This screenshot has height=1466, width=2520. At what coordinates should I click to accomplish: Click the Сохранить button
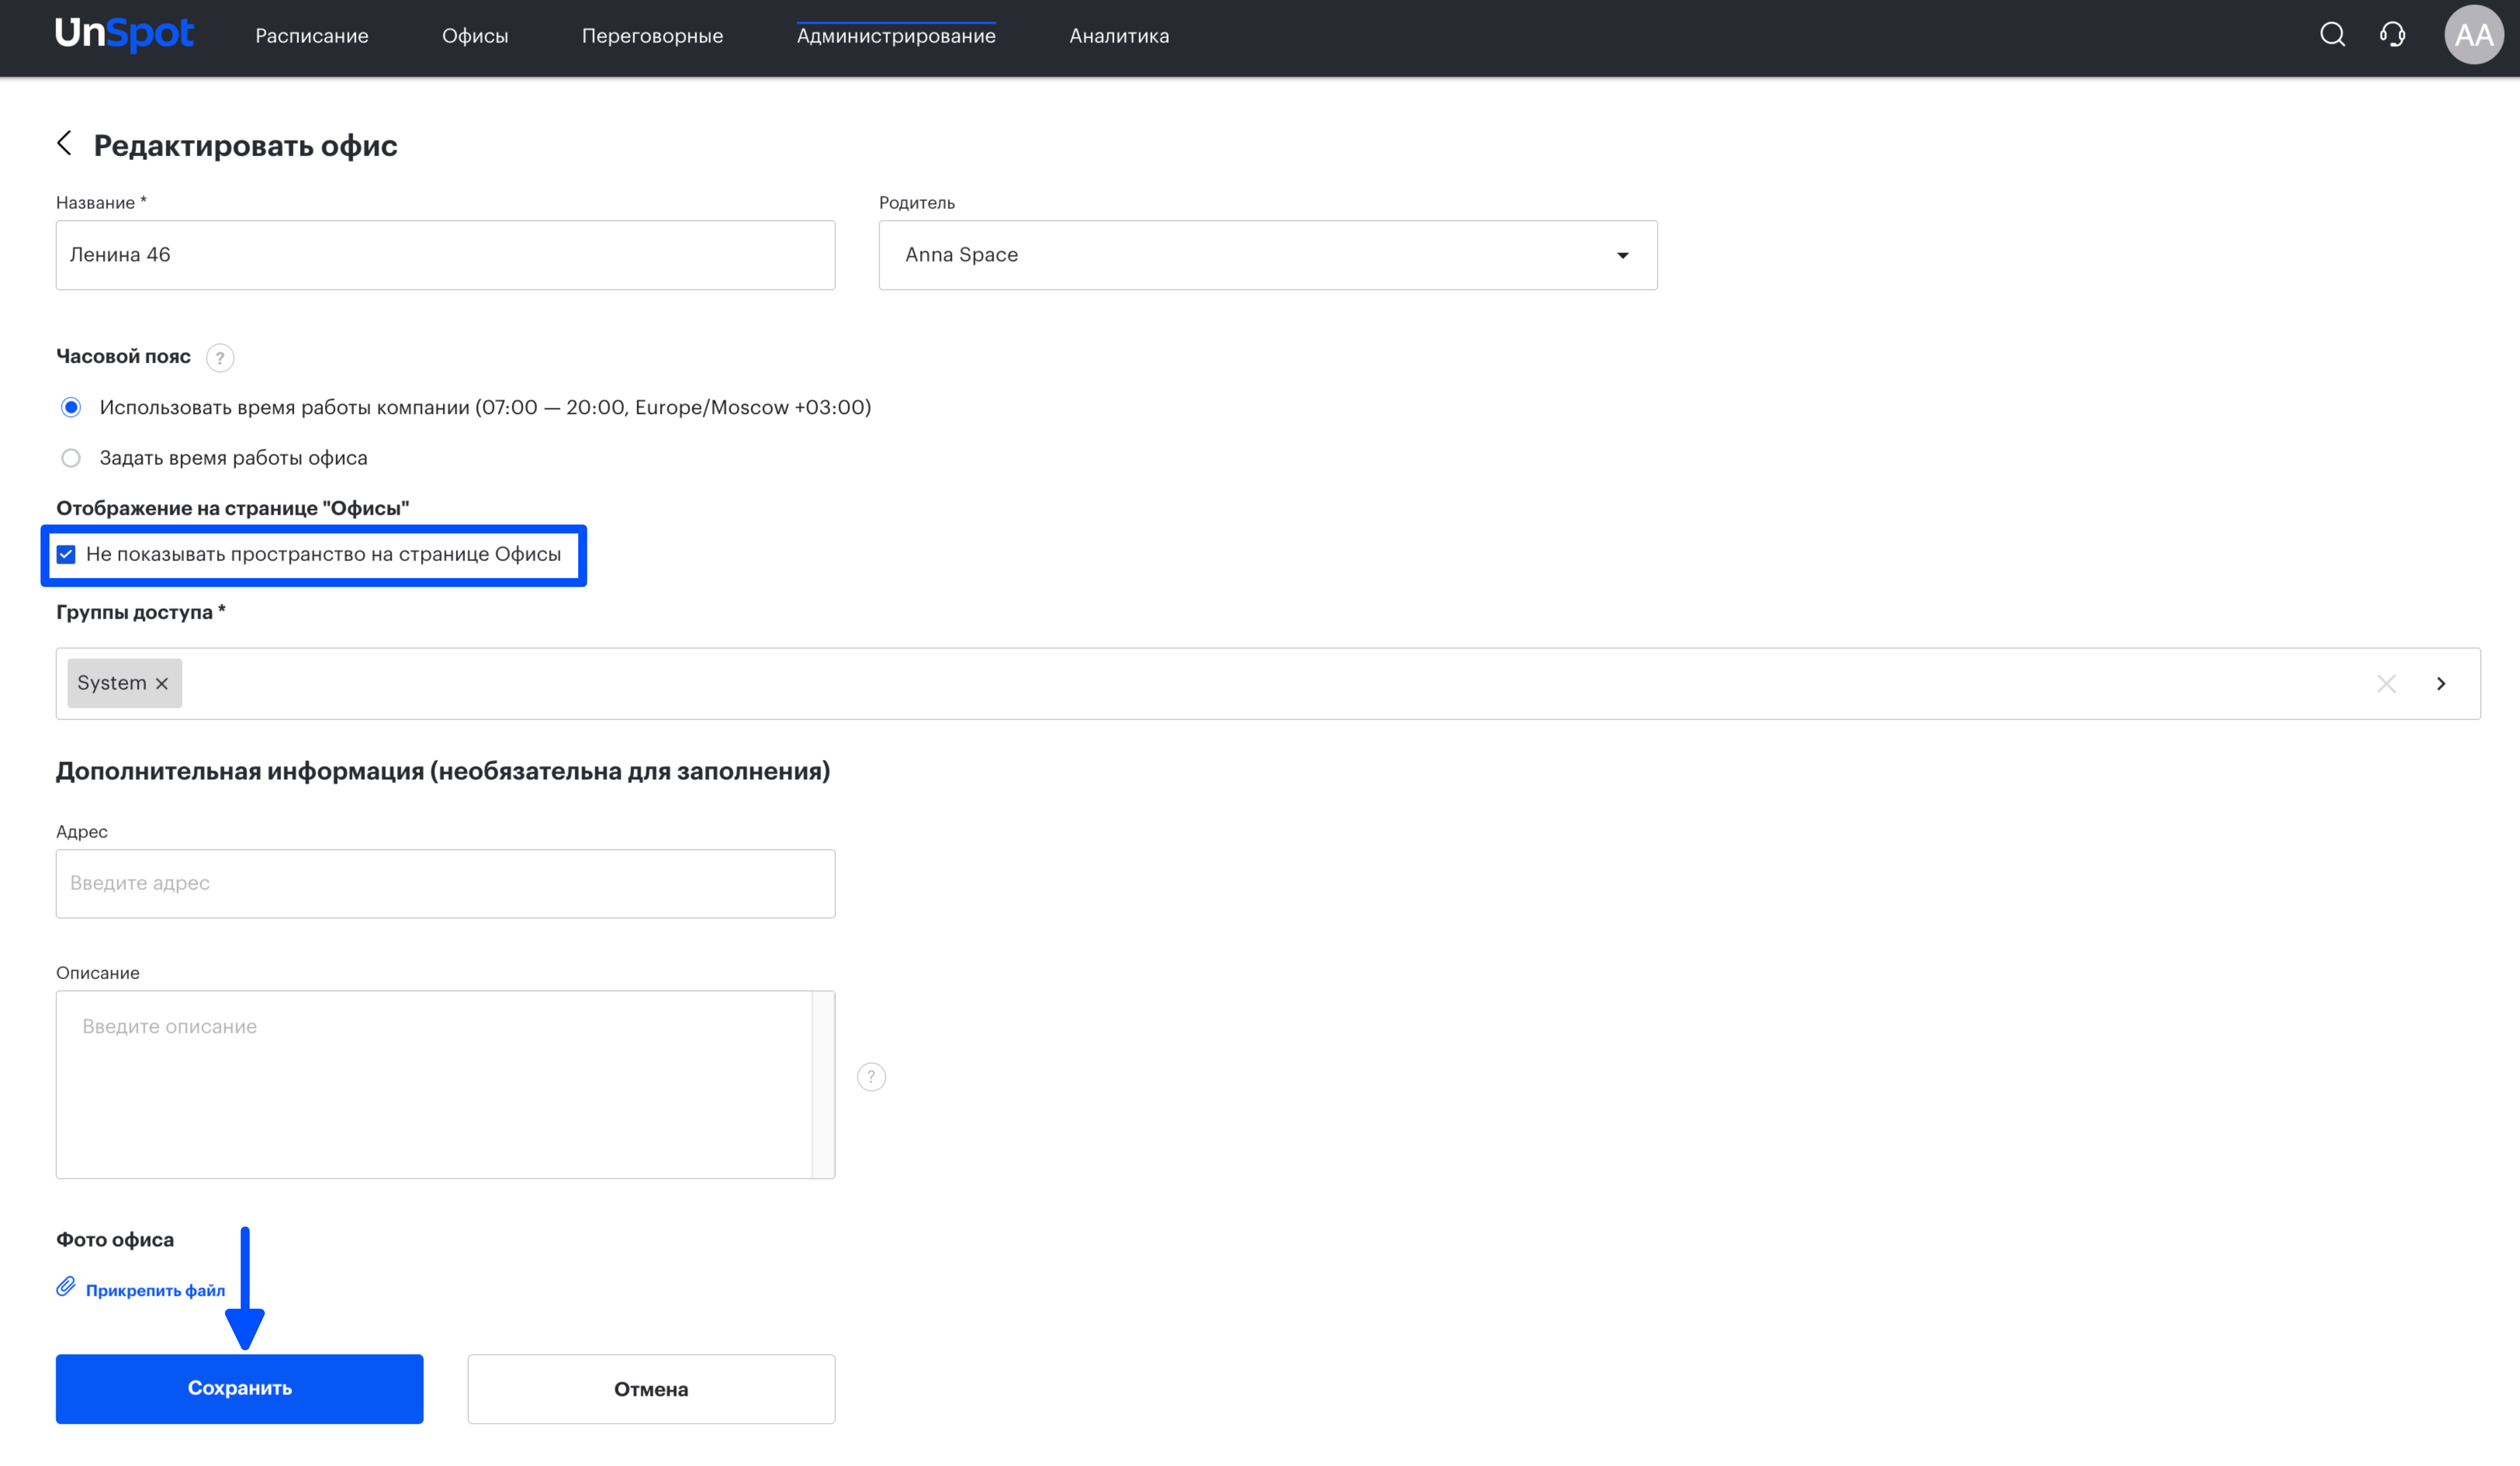coord(240,1388)
